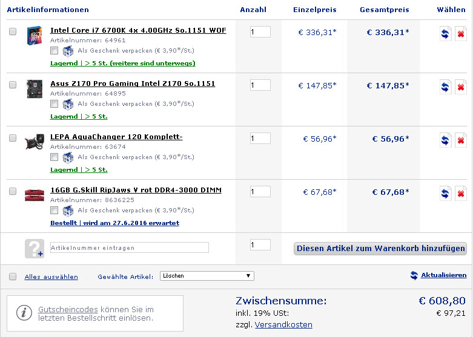The height and width of the screenshot is (337, 473).
Task: Focus quantity field in add-article row
Action: 260,245
